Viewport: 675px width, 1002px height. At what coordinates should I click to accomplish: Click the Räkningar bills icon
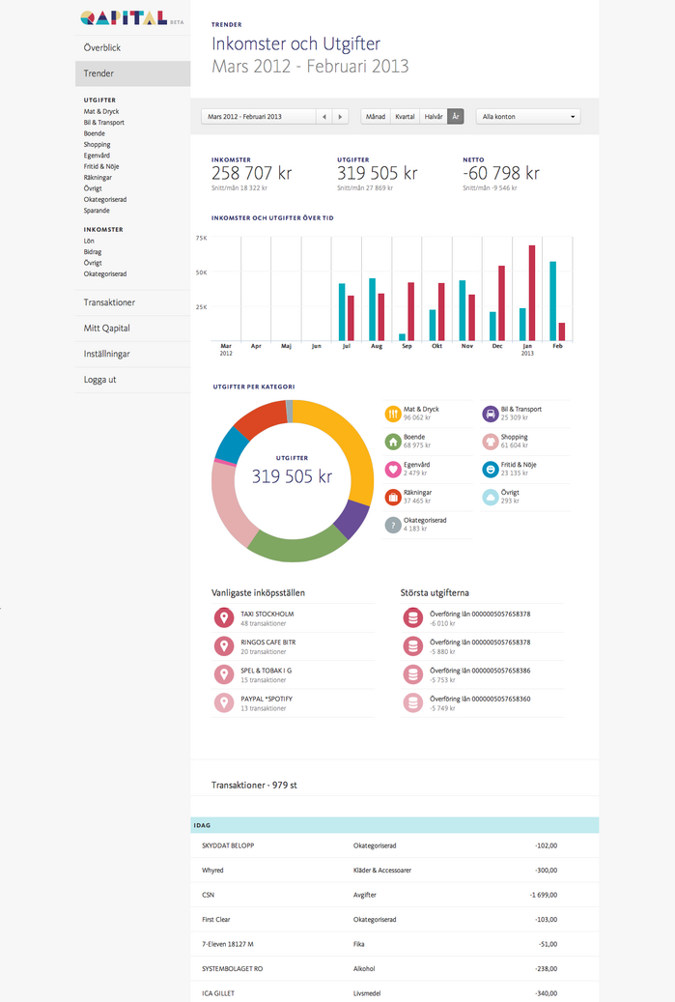point(393,498)
